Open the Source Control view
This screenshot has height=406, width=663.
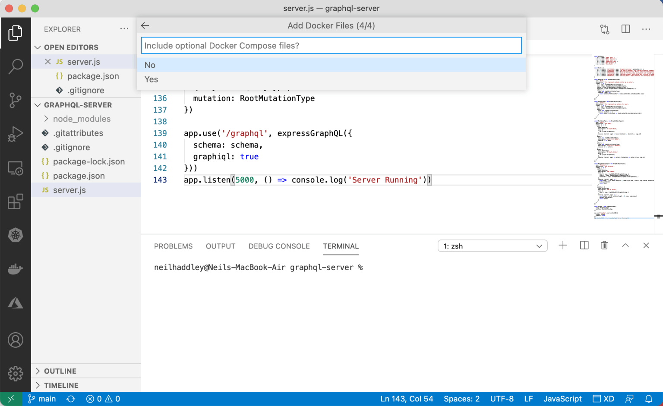(16, 100)
